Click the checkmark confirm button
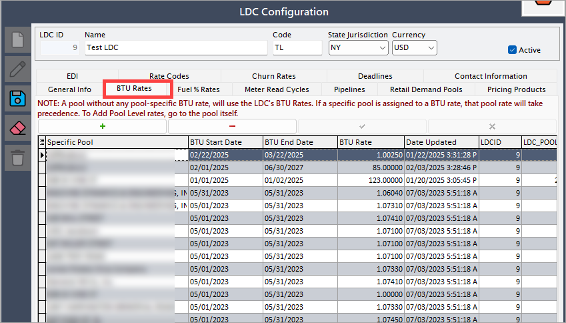This screenshot has width=566, height=323. coord(362,126)
